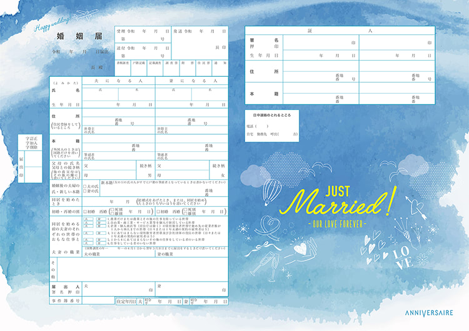Click the 証人 witness section header
469x331 pixels.
point(340,30)
